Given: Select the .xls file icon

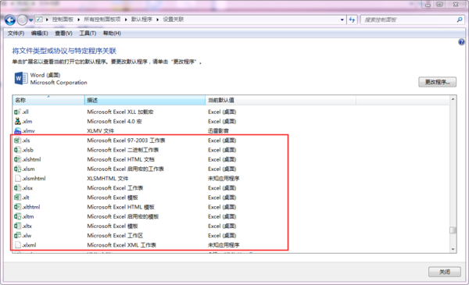Looking at the screenshot, I should tap(18, 141).
